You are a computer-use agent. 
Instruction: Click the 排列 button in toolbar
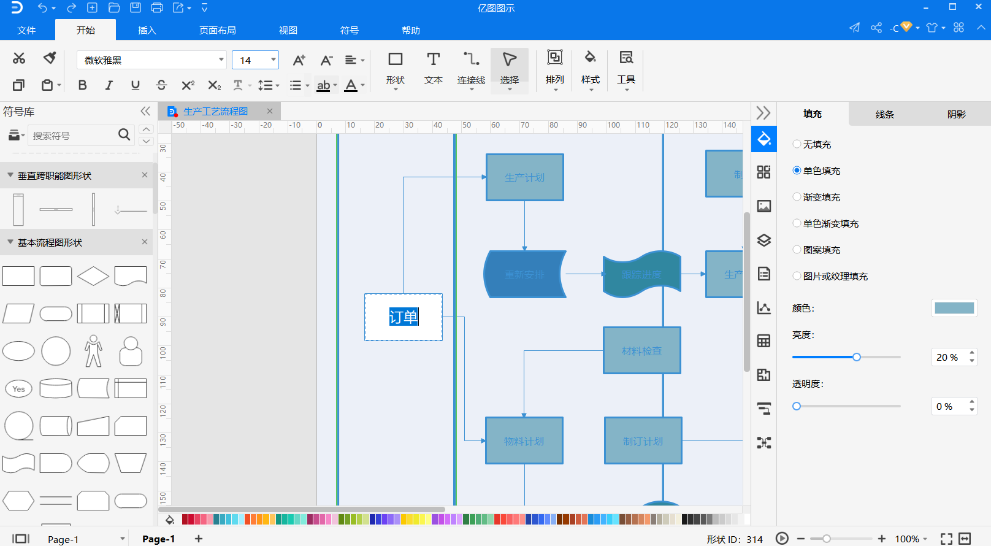coord(554,69)
